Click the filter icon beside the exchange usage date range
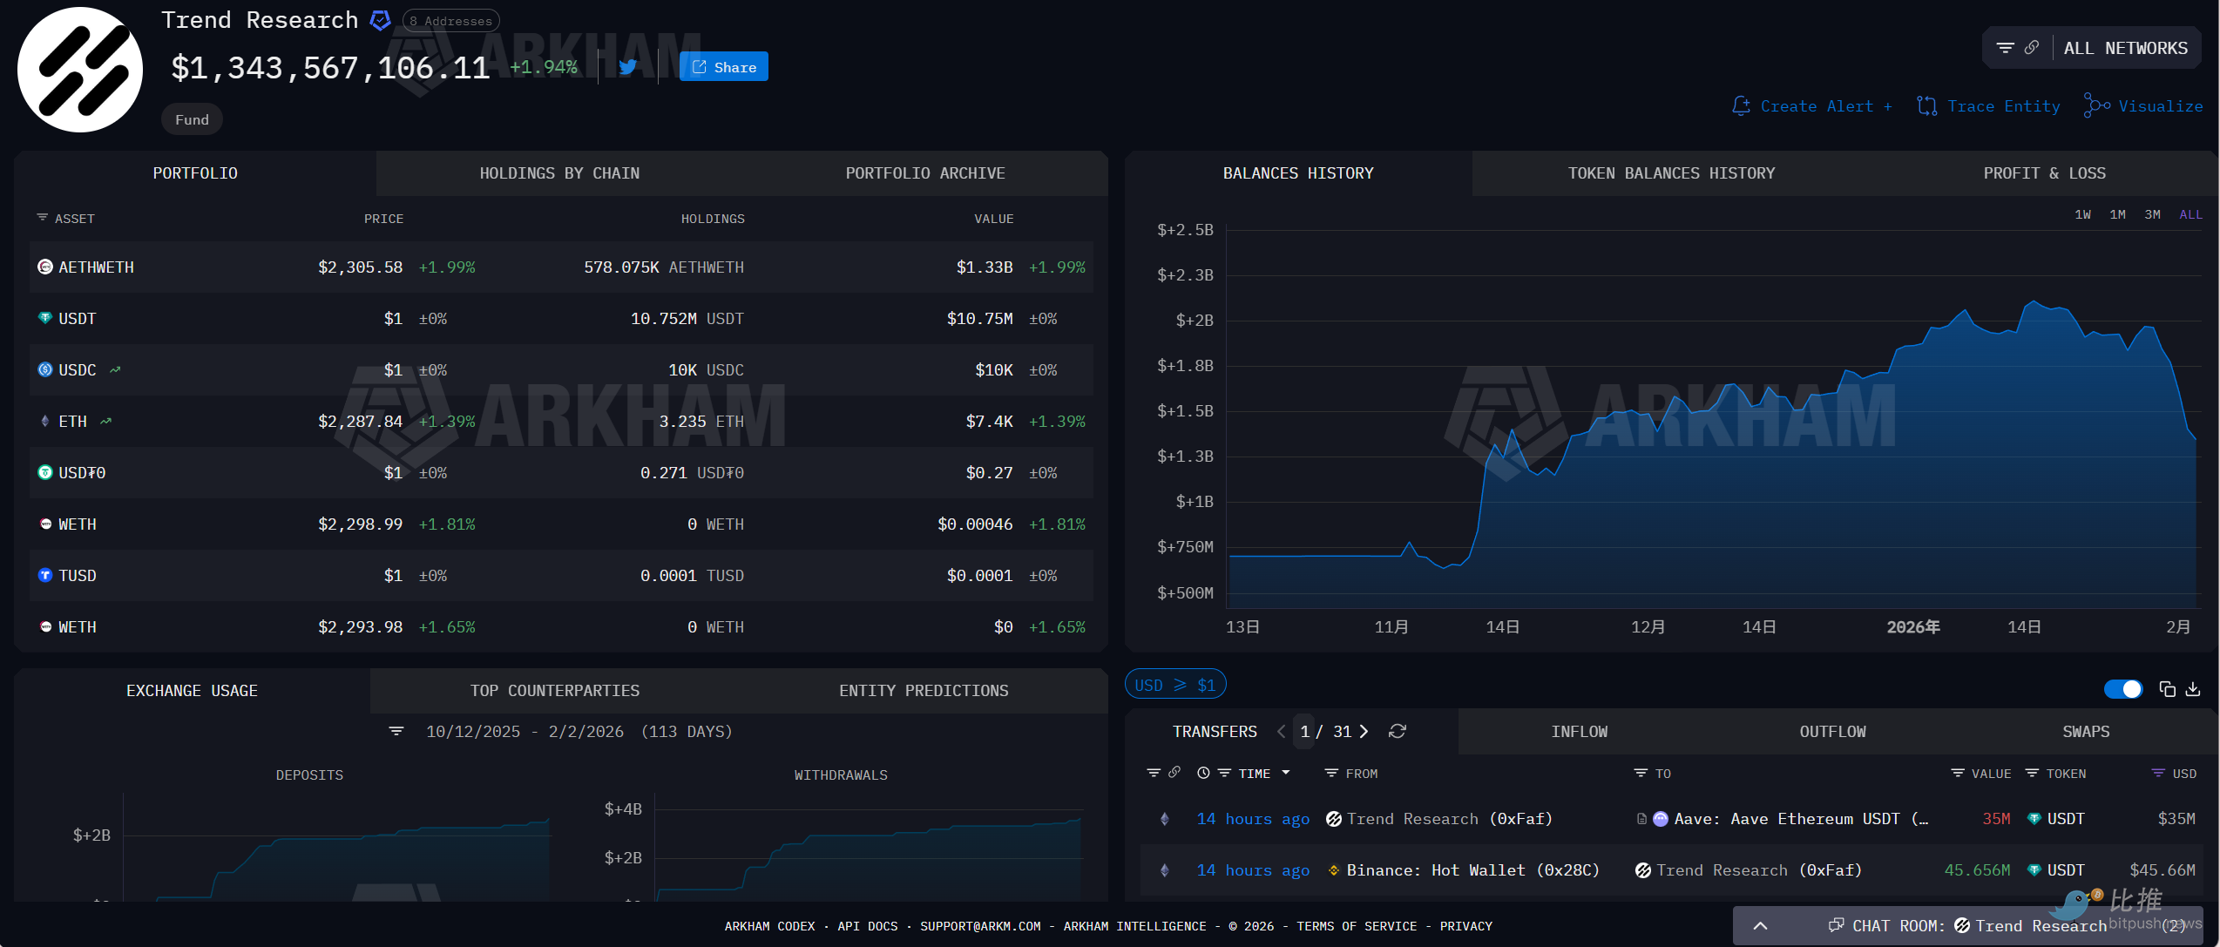Screen dimensions: 2220x947 coord(396,731)
